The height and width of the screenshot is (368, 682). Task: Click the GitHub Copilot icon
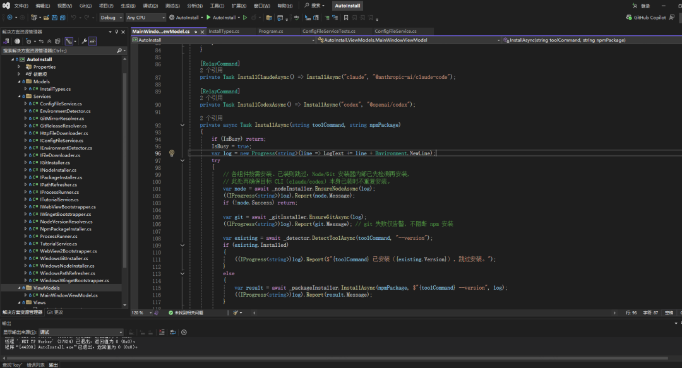629,18
